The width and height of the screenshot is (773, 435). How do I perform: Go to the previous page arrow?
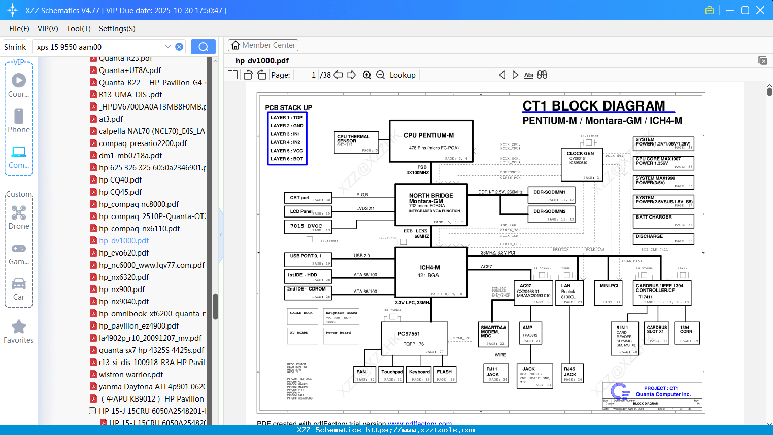pyautogui.click(x=338, y=75)
